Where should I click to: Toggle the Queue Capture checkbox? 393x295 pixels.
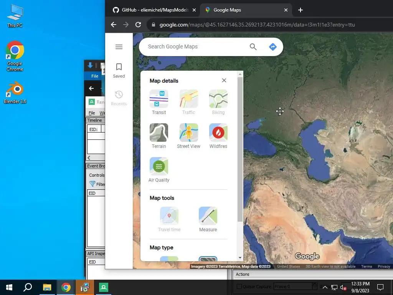pos(239,286)
